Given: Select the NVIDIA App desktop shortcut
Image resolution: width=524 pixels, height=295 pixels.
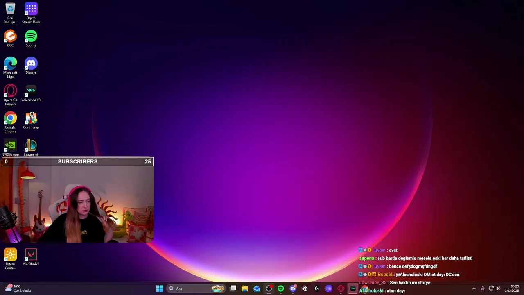Looking at the screenshot, I should pos(10,148).
